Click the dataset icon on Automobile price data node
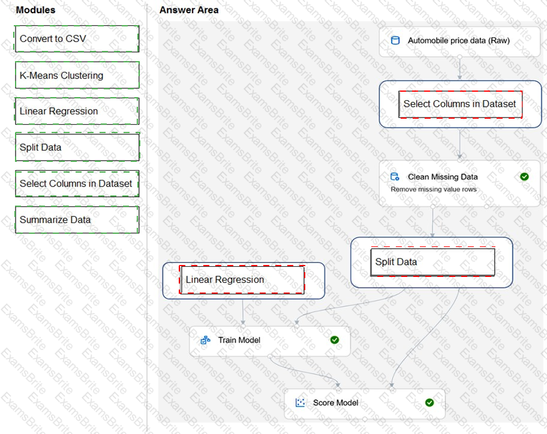Image resolution: width=547 pixels, height=434 pixels. (395, 41)
